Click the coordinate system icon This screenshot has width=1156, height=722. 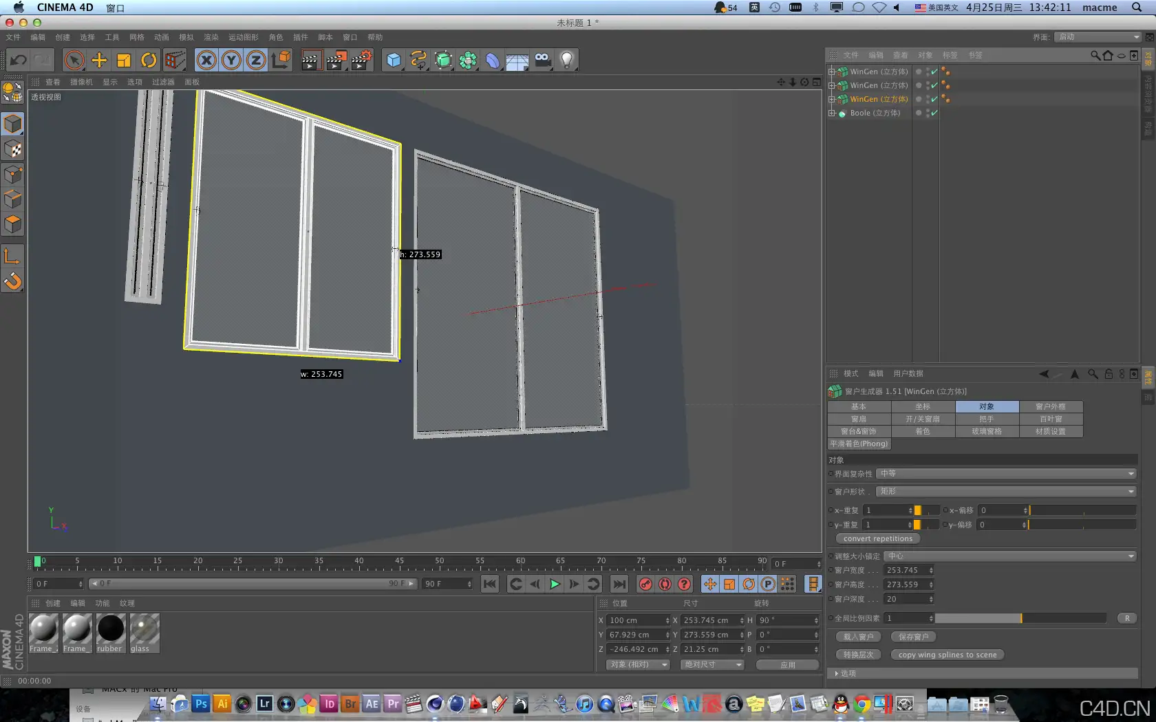pyautogui.click(x=281, y=61)
